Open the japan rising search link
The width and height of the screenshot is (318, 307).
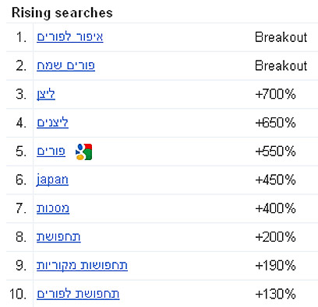(x=52, y=180)
